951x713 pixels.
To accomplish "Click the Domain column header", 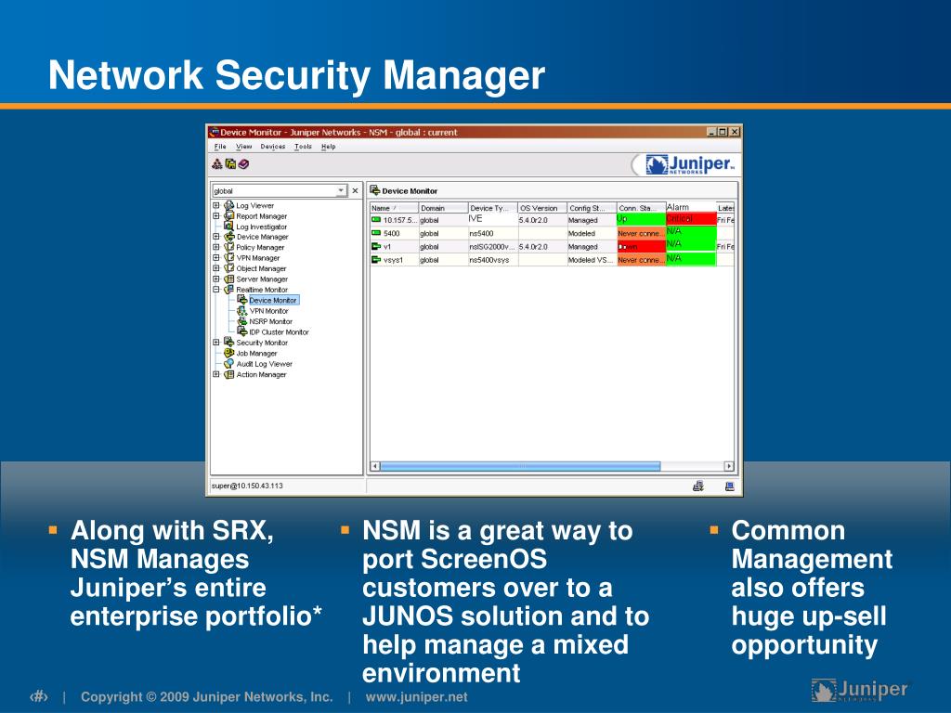I will (443, 208).
